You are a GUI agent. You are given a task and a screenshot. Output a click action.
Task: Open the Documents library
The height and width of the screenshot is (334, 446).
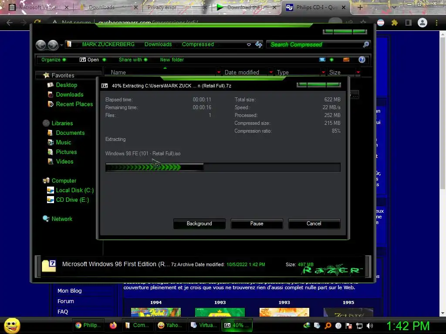point(70,133)
